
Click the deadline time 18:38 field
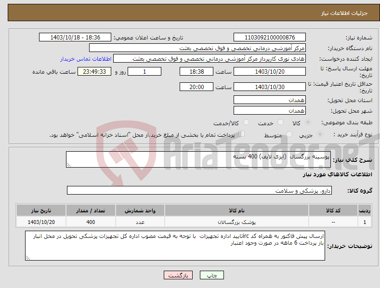[x=197, y=71]
